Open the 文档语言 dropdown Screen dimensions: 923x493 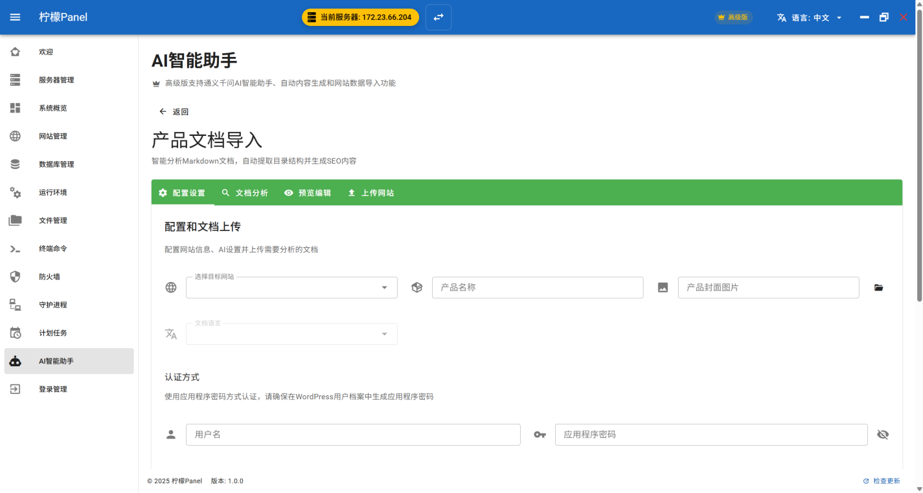tap(291, 334)
